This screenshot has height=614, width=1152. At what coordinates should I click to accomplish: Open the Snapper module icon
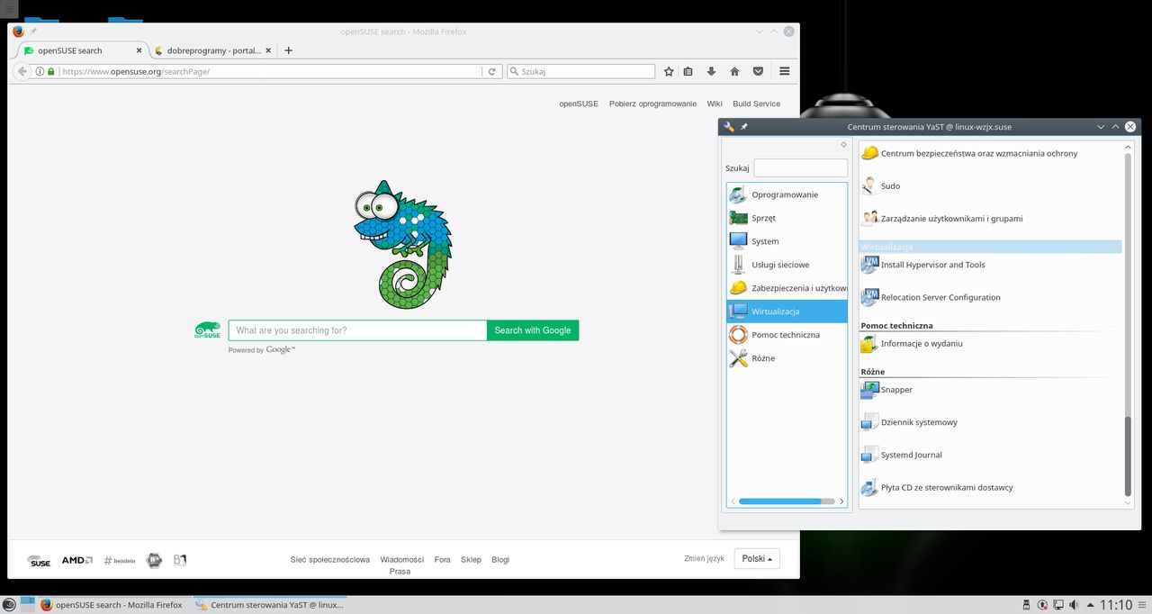tap(869, 390)
